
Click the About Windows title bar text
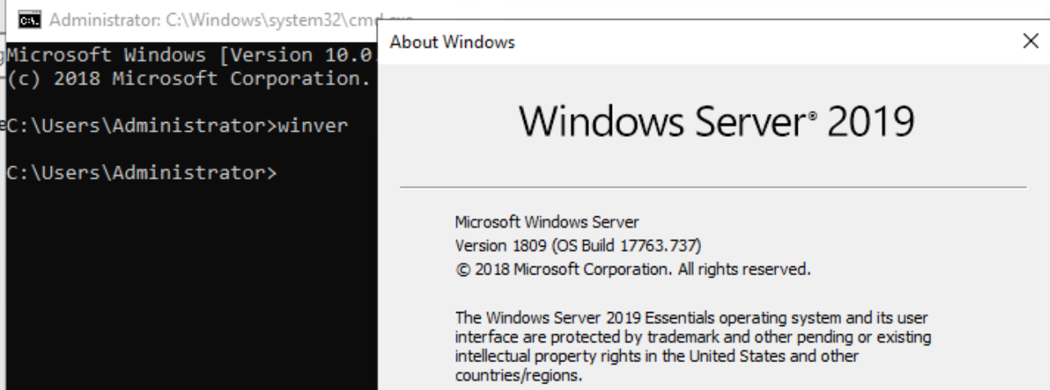coord(453,43)
